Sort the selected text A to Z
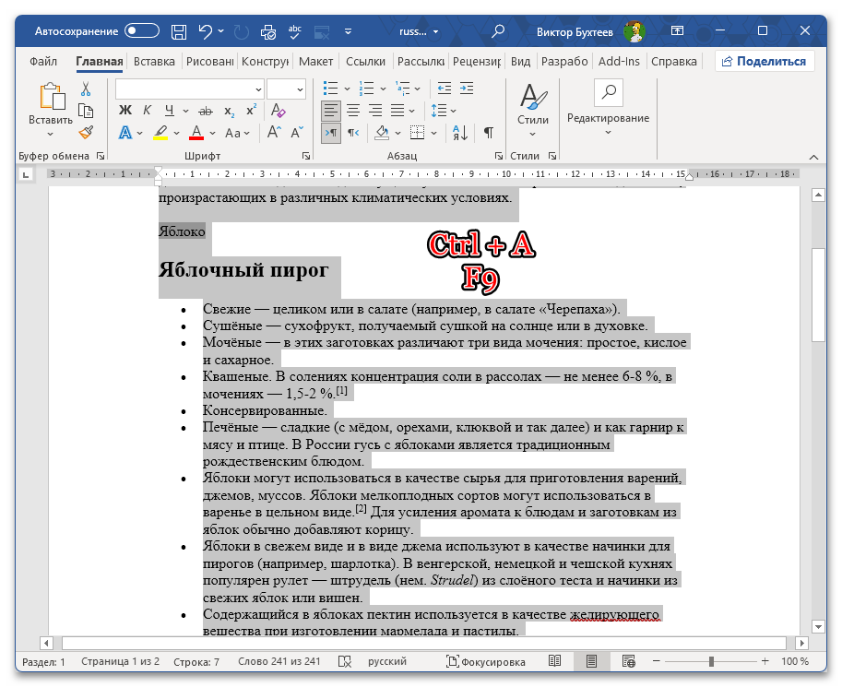This screenshot has height=687, width=842. coord(460,132)
